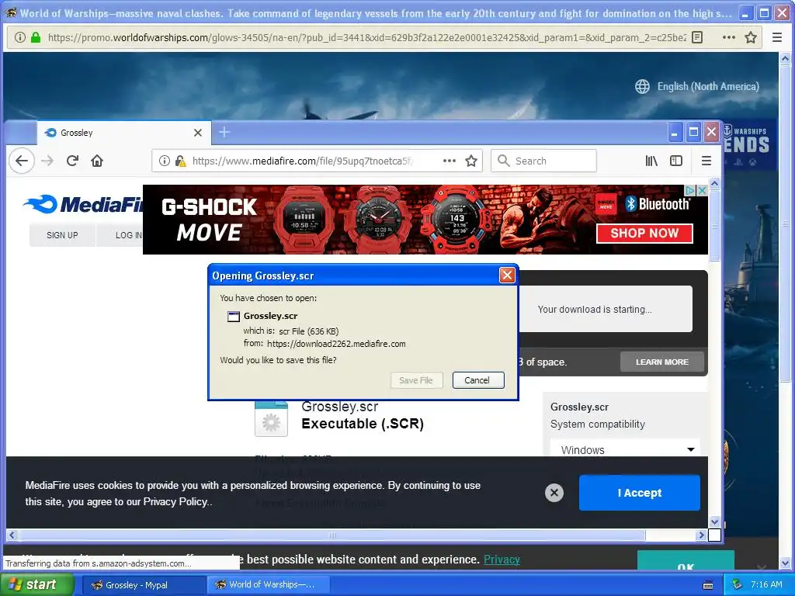Toggle reader view in Warships window
795x596 pixels.
pos(697,37)
